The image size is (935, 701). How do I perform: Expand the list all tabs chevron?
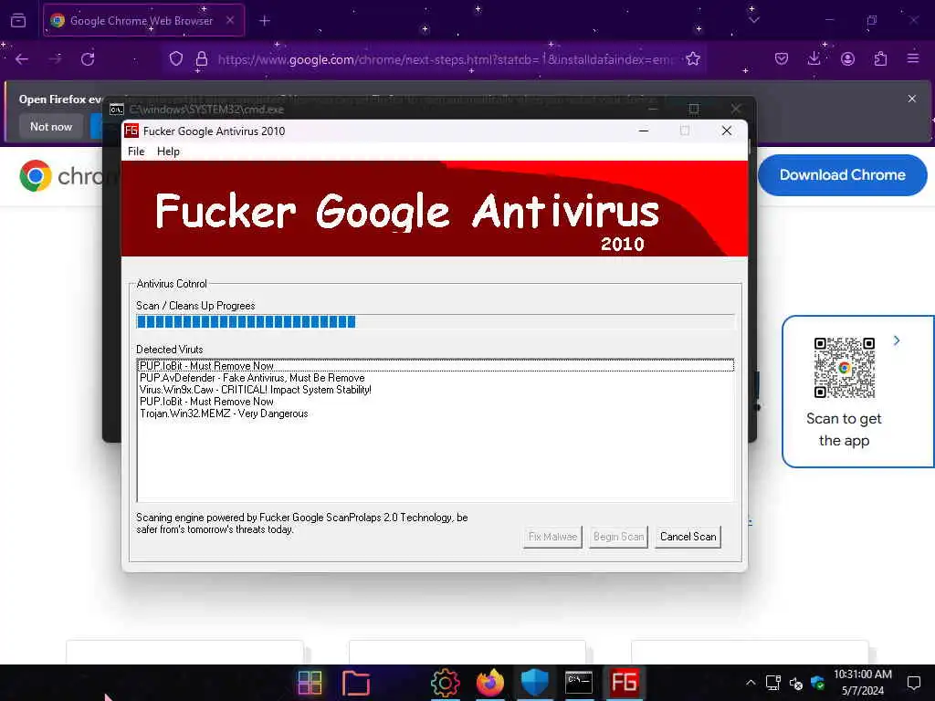point(753,20)
